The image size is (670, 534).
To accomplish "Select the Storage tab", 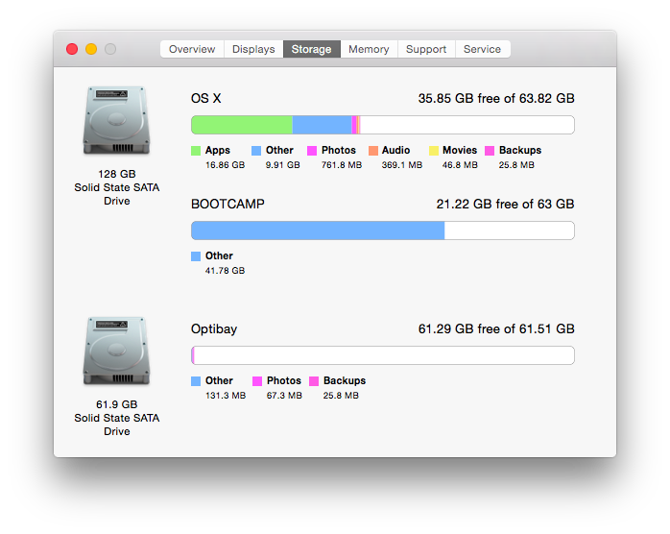I will (x=312, y=49).
